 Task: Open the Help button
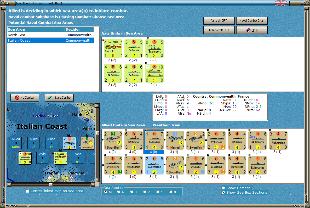click(x=252, y=30)
